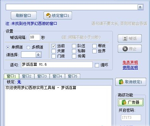Viewport: 150px width, 126px height.
Task: Switch to the 窗口4 tab
Action: [x=57, y=76]
